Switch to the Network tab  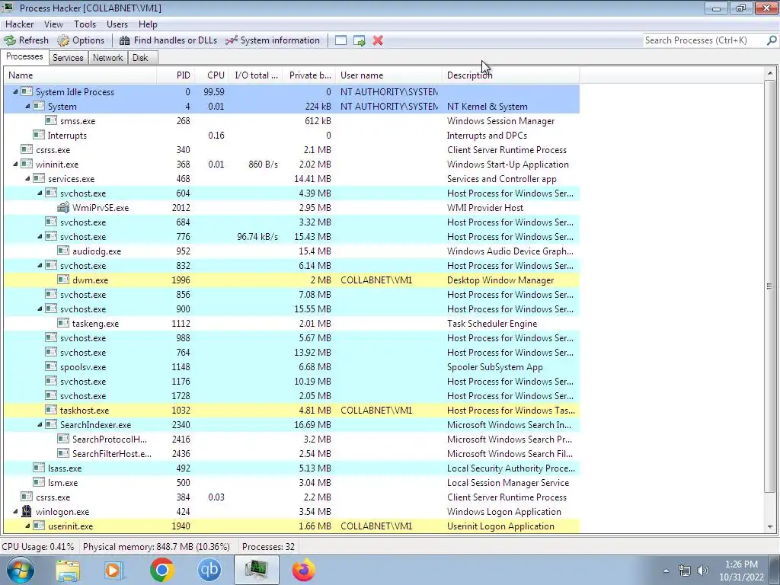tap(107, 58)
